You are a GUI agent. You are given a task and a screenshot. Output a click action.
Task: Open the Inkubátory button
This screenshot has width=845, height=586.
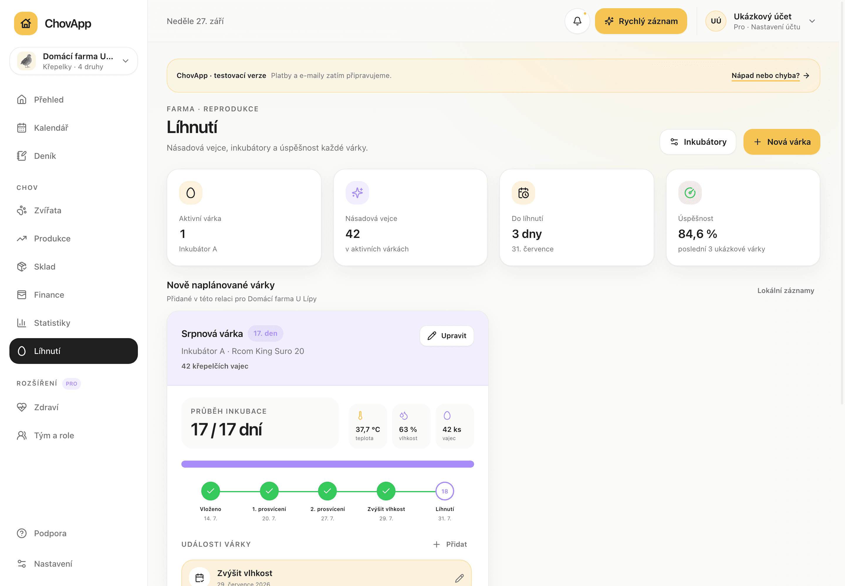[697, 142]
